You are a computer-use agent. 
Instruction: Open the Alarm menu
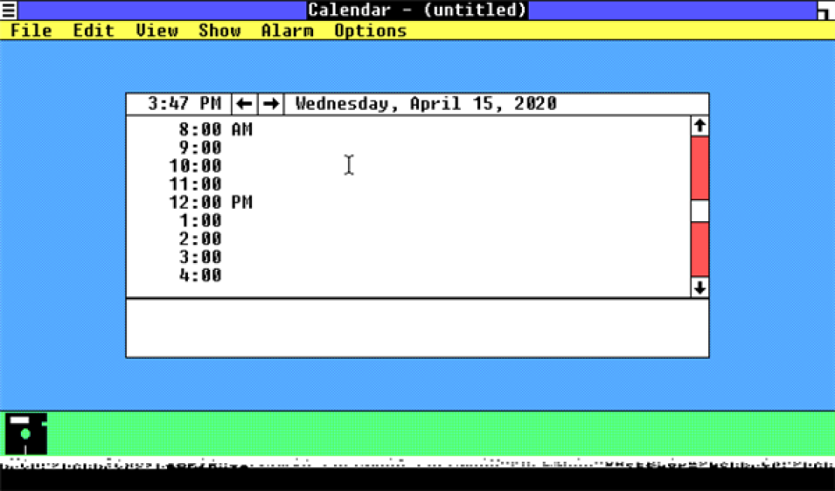pos(287,30)
